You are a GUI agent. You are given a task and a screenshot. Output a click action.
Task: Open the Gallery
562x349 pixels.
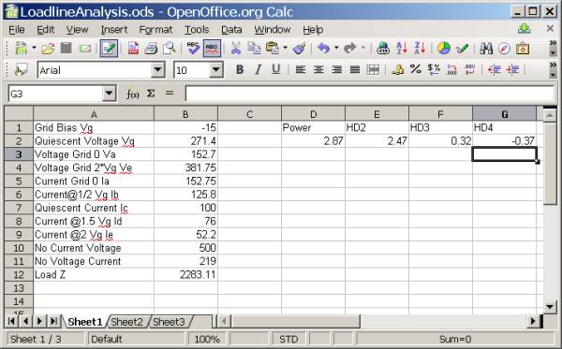523,48
